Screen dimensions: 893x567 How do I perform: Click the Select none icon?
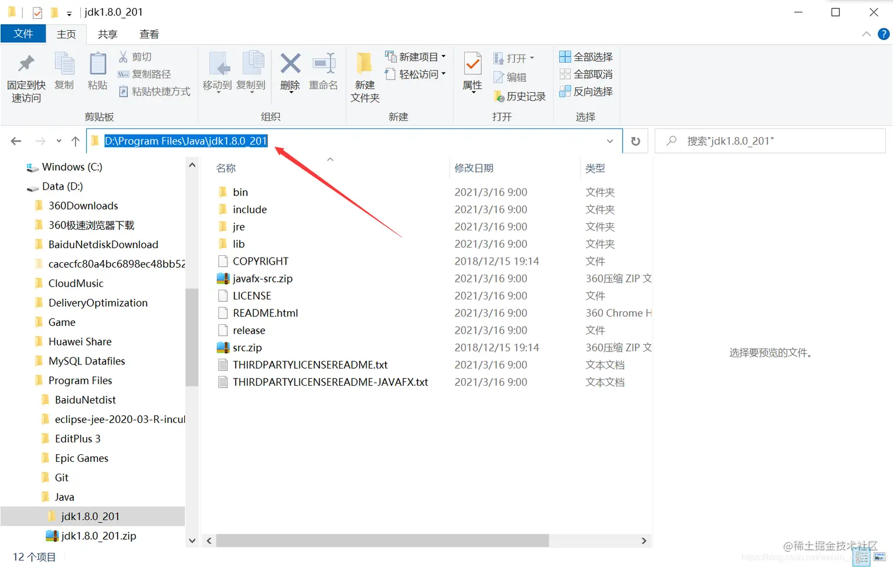pyautogui.click(x=565, y=74)
